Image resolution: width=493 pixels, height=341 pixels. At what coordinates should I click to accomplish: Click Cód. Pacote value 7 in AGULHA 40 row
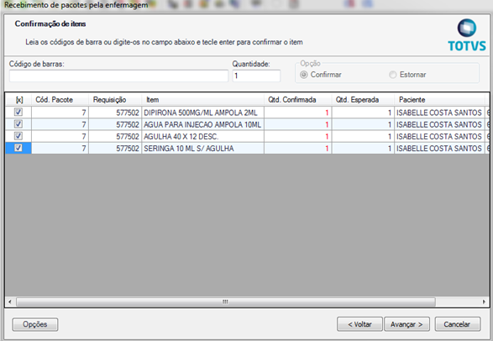click(60, 136)
